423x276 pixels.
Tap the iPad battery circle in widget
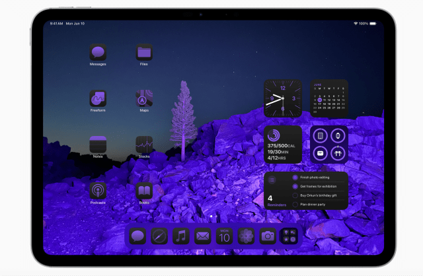320,135
